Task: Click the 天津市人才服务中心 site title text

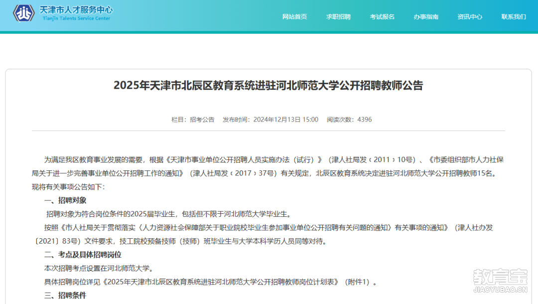Action: [x=76, y=9]
